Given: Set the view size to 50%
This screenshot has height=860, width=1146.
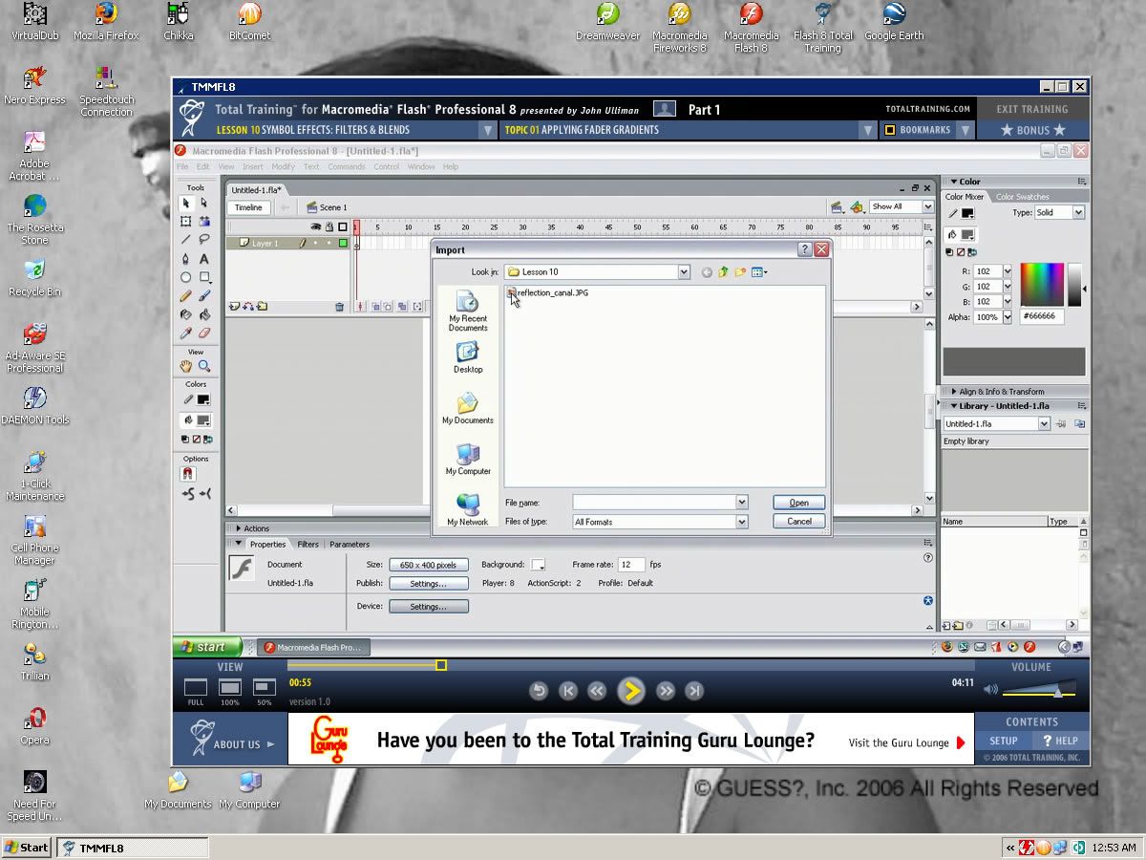Looking at the screenshot, I should pyautogui.click(x=264, y=688).
